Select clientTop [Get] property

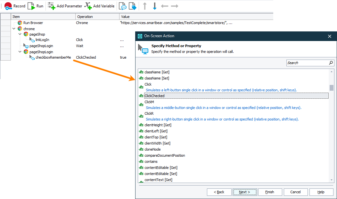click(156, 137)
